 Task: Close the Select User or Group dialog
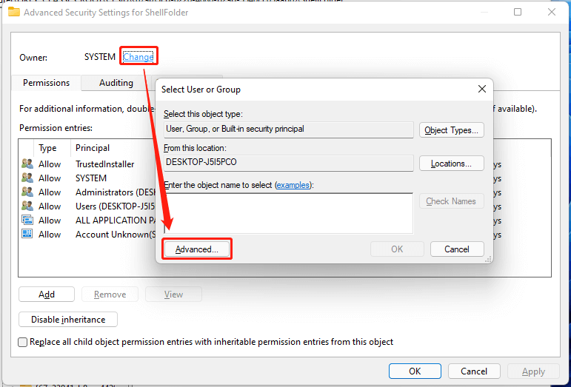(x=482, y=89)
